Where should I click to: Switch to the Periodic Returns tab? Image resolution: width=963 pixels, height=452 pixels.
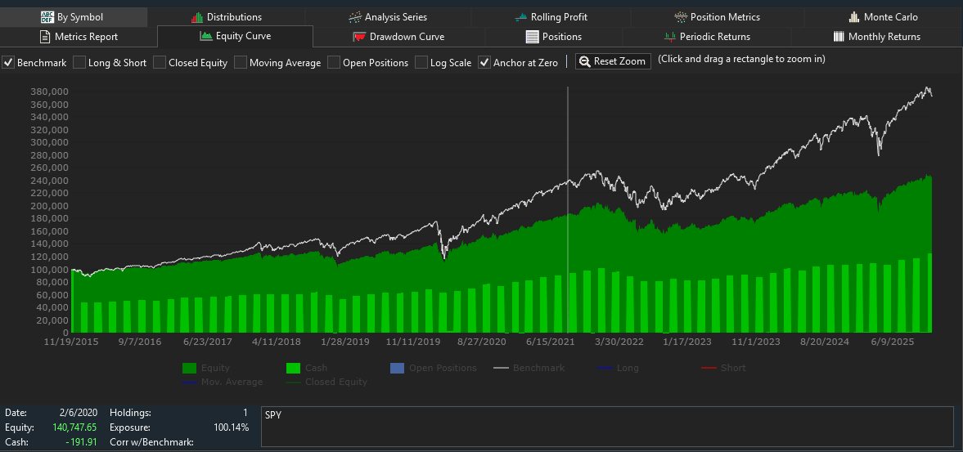click(x=707, y=37)
